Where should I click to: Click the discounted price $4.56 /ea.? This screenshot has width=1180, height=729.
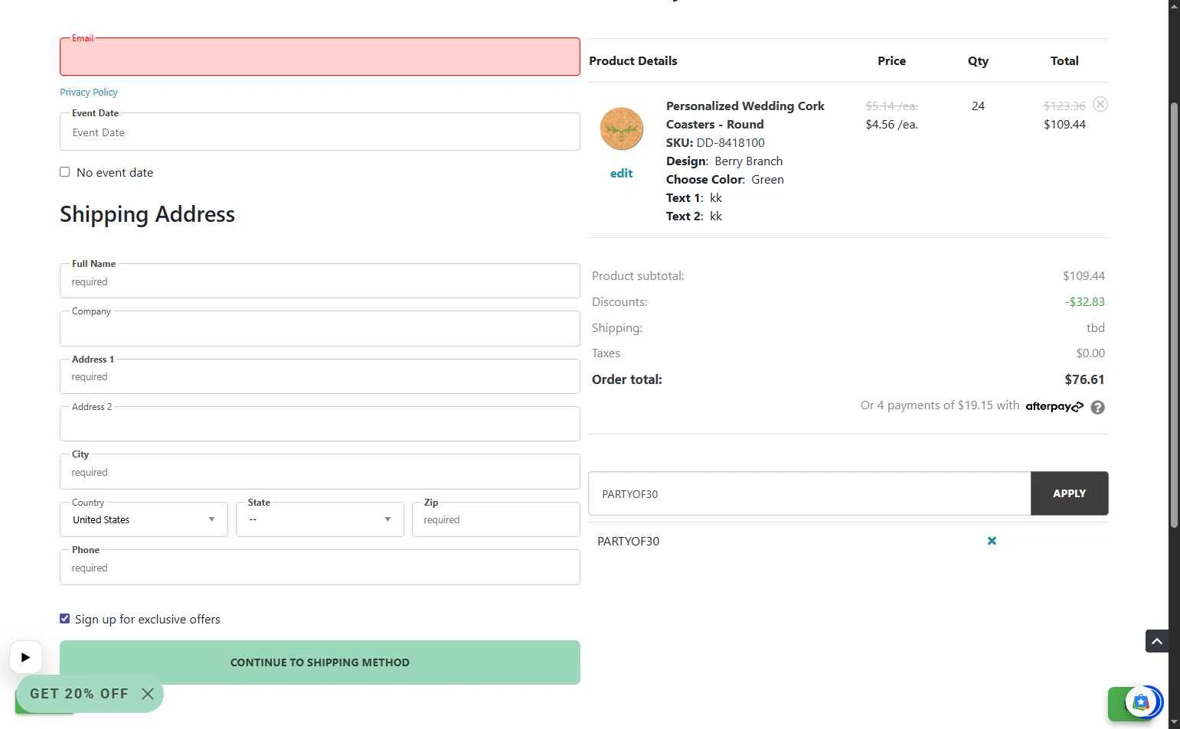pyautogui.click(x=892, y=124)
